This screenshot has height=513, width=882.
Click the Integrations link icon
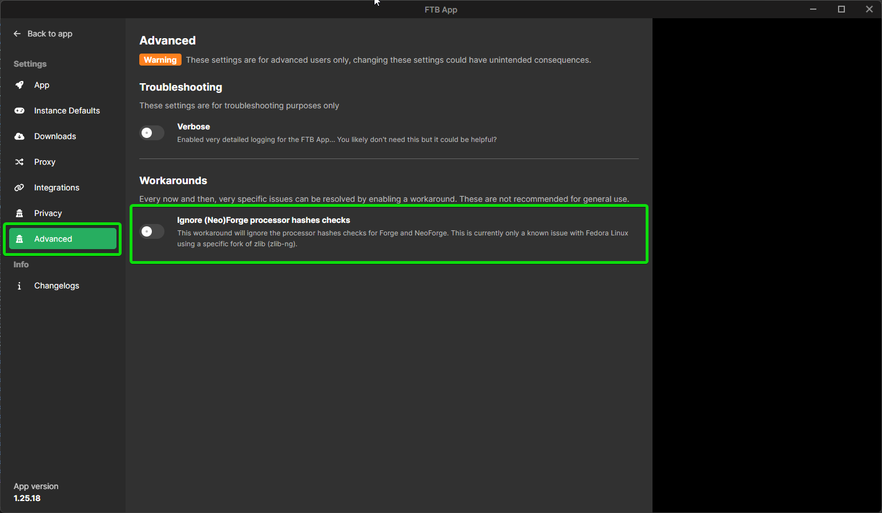tap(19, 187)
